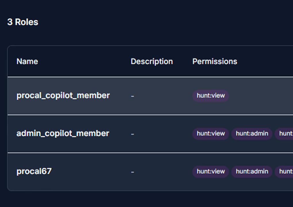Click the Name column header
The height and width of the screenshot is (207, 293).
point(27,61)
